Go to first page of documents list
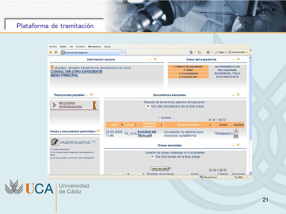The width and height of the screenshot is (286, 214). [x=210, y=120]
